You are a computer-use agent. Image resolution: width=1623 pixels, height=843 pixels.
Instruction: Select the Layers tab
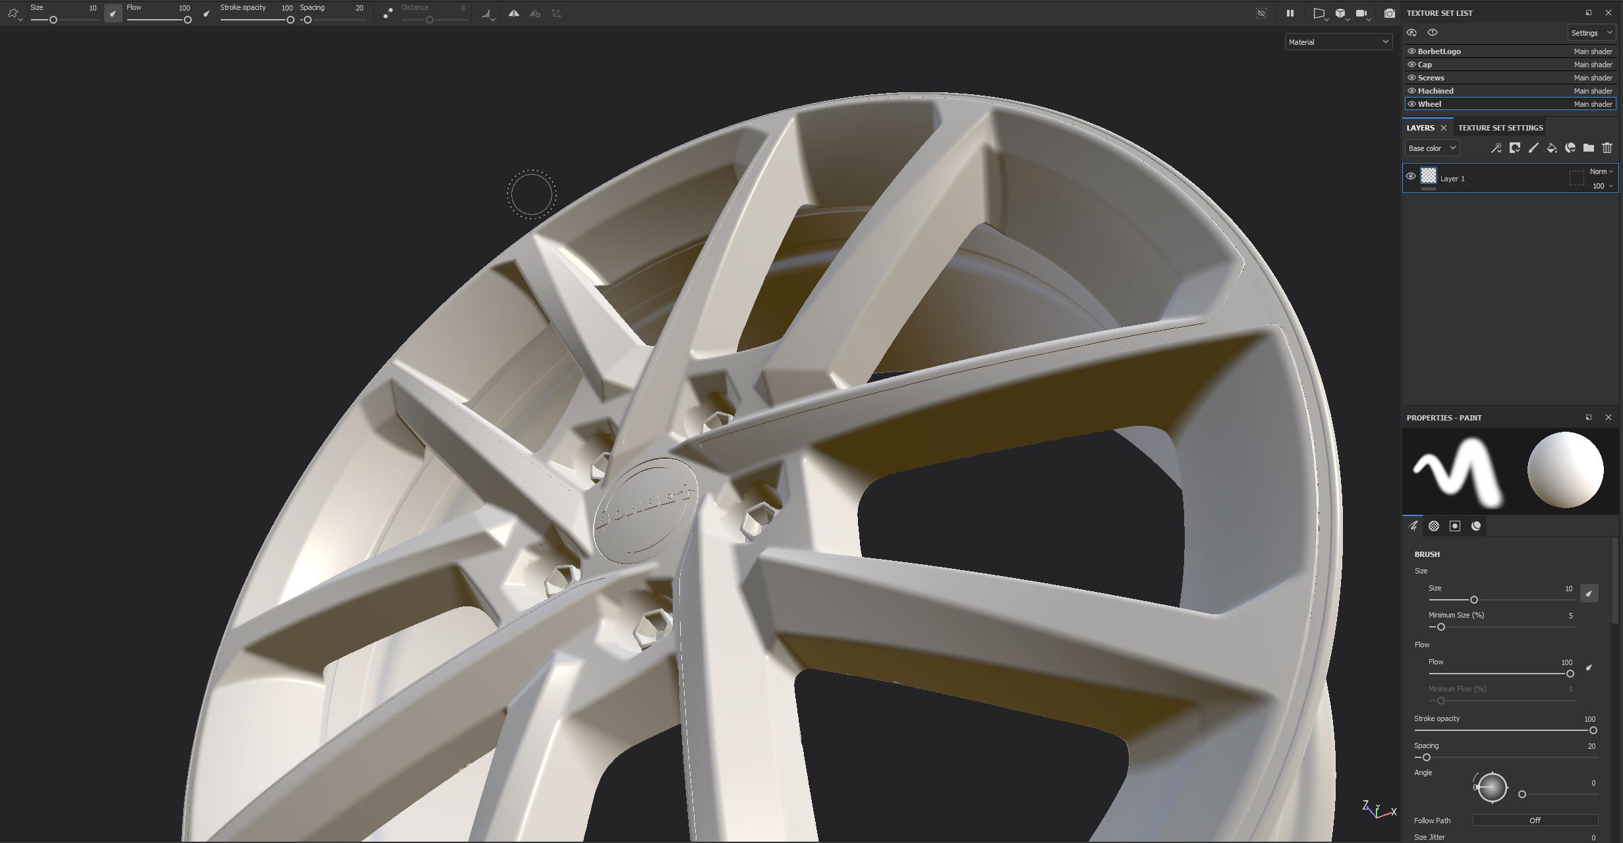tap(1420, 128)
